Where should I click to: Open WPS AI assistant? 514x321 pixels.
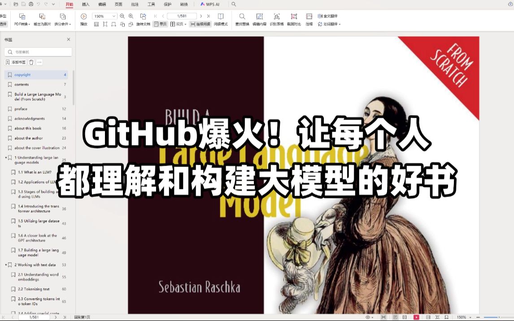tap(210, 4)
